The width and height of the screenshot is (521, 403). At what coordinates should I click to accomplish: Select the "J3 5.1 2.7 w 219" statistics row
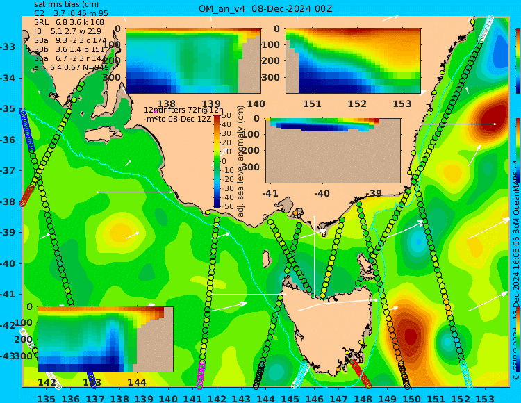pyautogui.click(x=68, y=31)
